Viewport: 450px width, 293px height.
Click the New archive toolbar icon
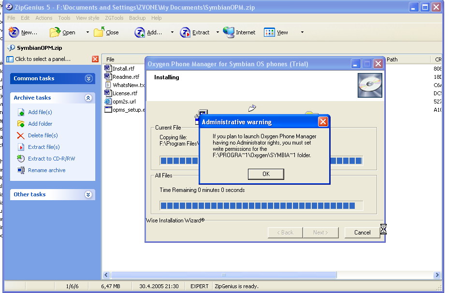[x=14, y=32]
